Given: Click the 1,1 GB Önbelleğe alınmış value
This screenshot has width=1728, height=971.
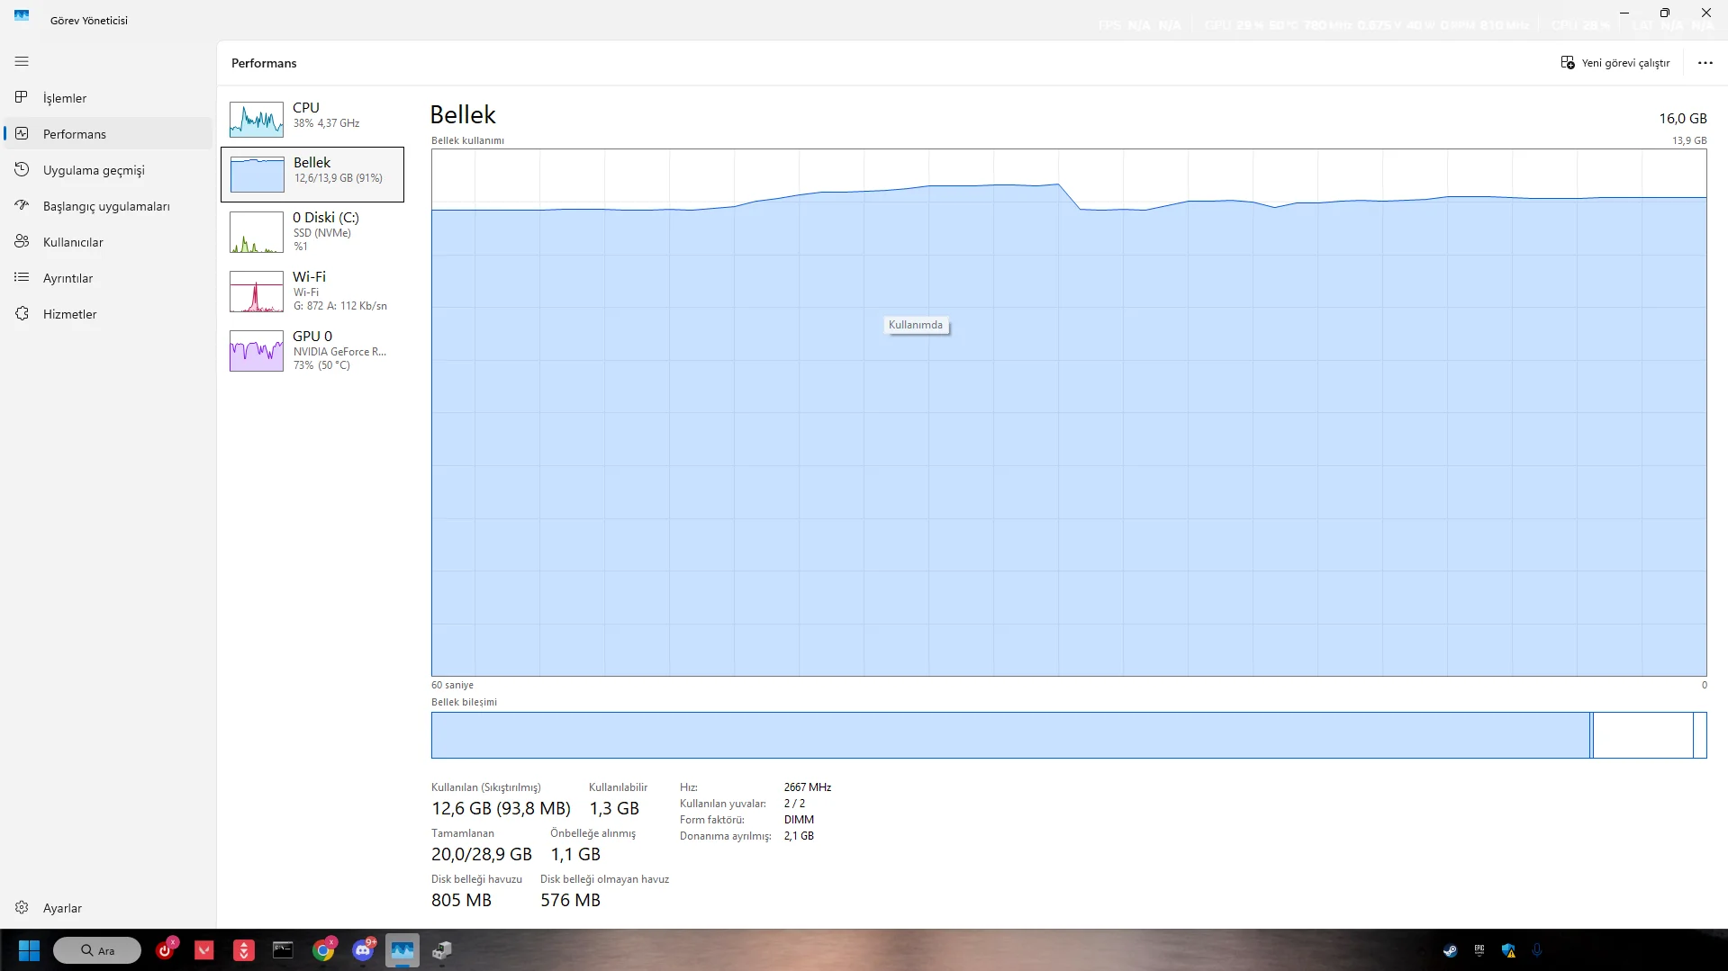Looking at the screenshot, I should point(575,854).
